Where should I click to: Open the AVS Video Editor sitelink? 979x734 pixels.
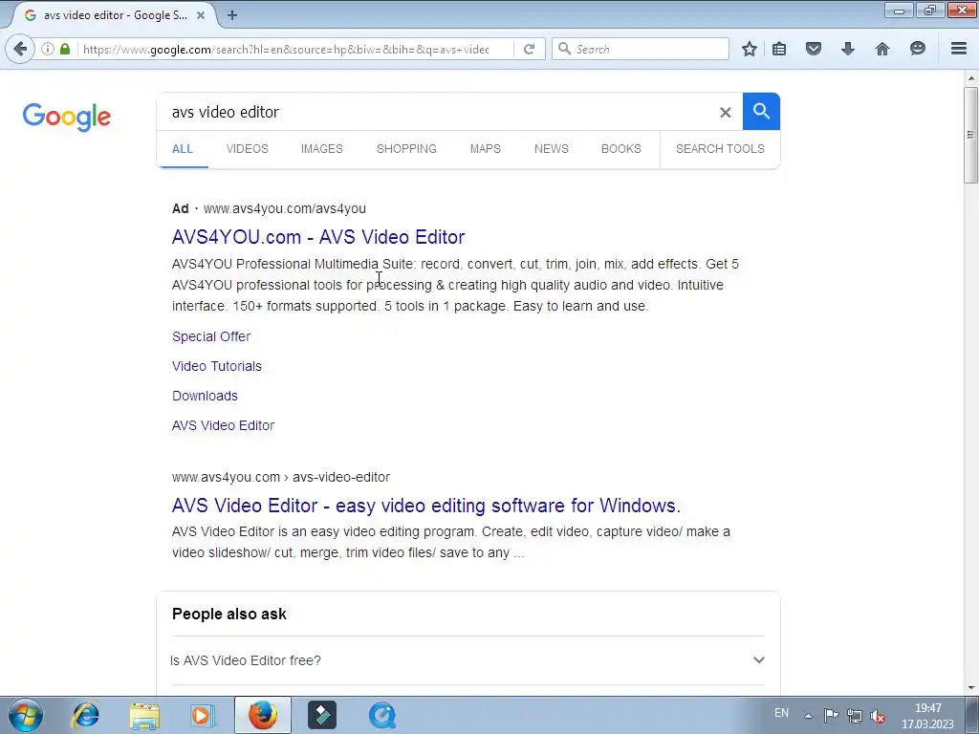click(x=223, y=425)
